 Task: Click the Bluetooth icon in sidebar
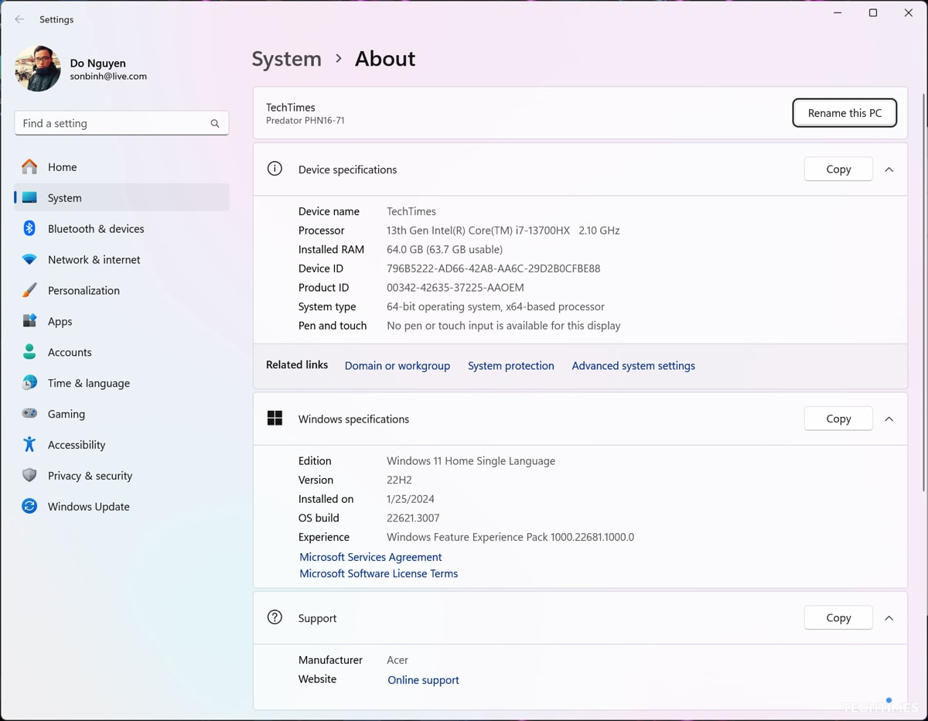pos(29,228)
